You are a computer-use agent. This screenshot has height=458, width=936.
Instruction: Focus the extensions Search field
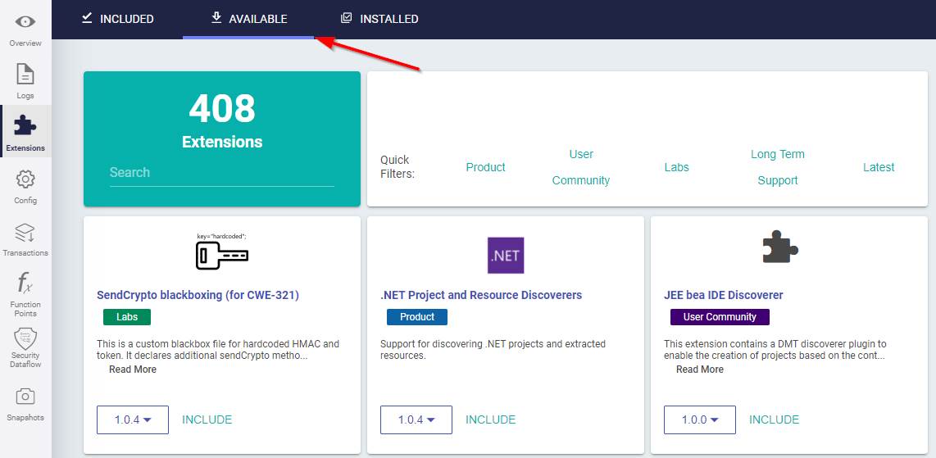click(x=221, y=173)
